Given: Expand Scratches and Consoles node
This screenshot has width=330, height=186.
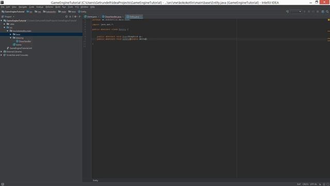Looking at the screenshot, I should coord(2,55).
